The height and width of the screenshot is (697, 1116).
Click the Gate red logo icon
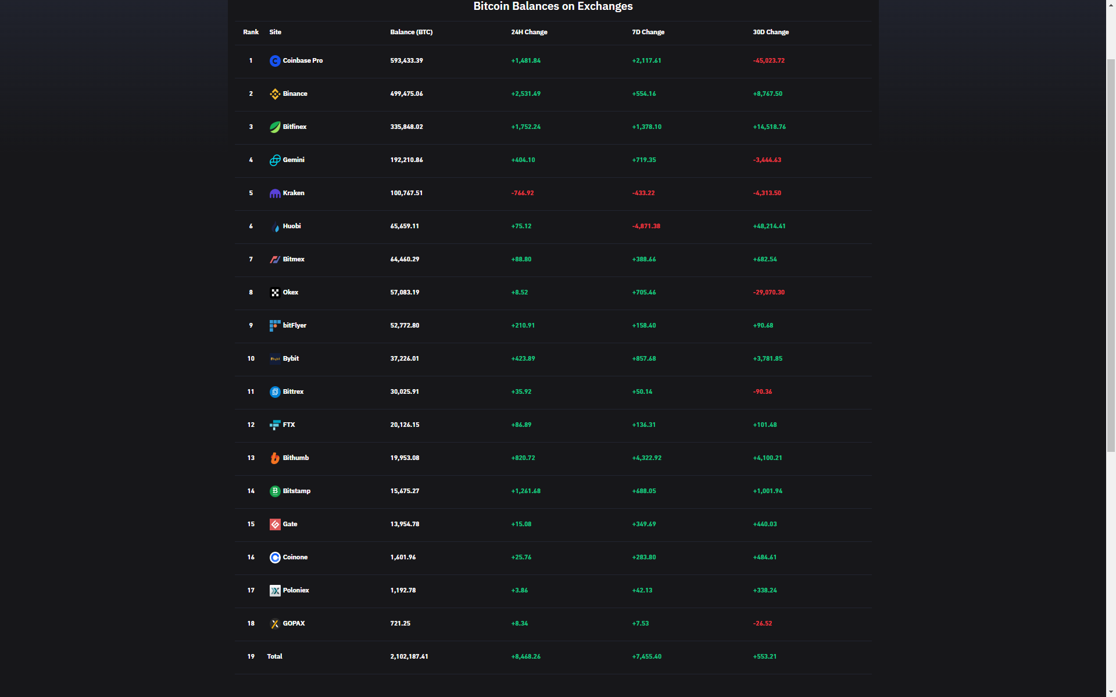pos(275,524)
